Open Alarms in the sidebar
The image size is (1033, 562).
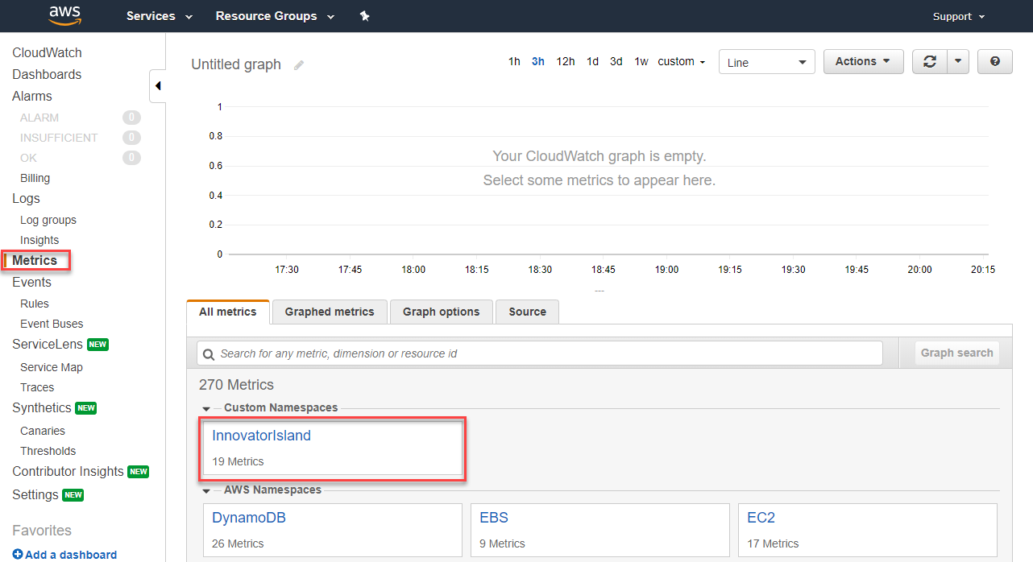[x=32, y=97]
